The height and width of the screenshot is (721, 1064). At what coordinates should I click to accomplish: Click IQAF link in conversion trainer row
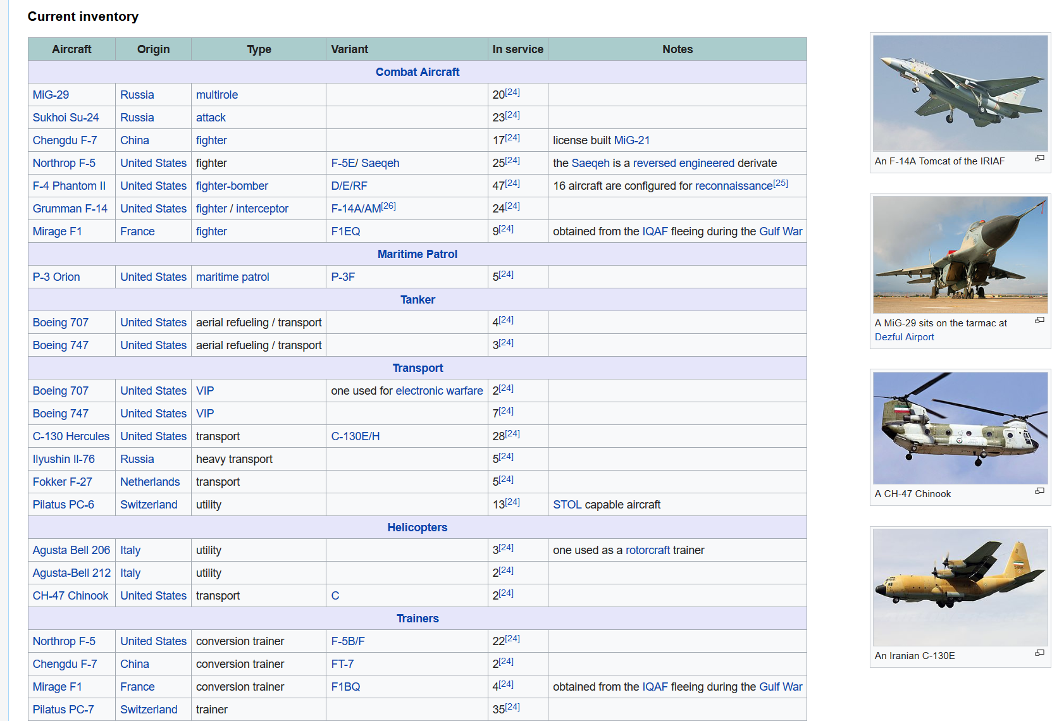pos(655,687)
